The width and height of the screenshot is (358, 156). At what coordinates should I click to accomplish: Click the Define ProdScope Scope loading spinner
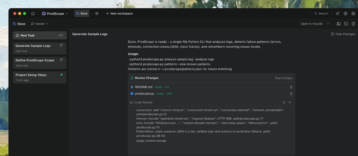(61, 60)
